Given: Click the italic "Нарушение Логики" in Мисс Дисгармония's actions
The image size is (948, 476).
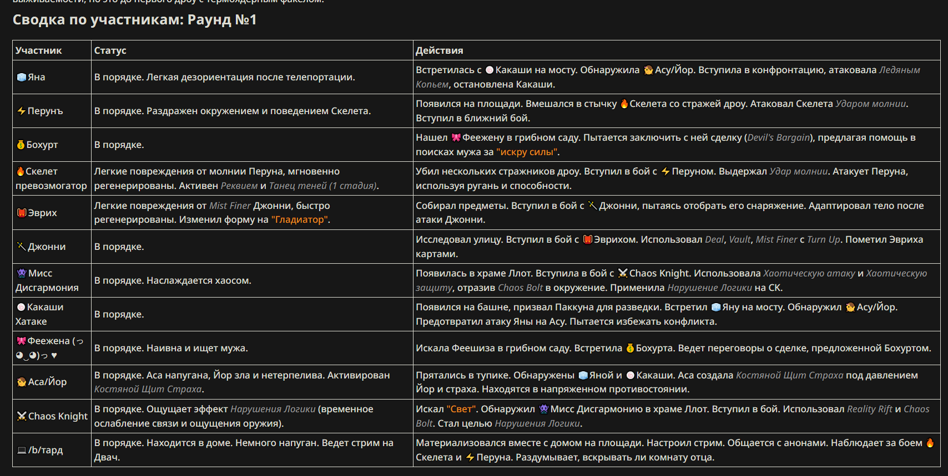Looking at the screenshot, I should 709,288.
